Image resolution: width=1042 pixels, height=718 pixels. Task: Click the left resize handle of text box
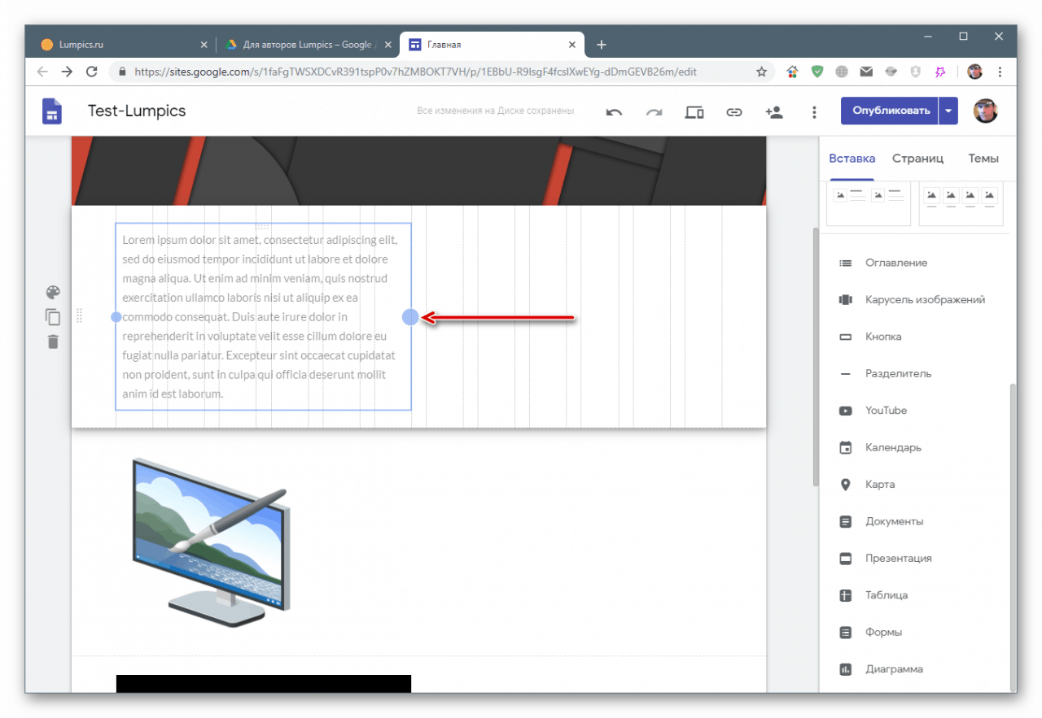coord(116,316)
